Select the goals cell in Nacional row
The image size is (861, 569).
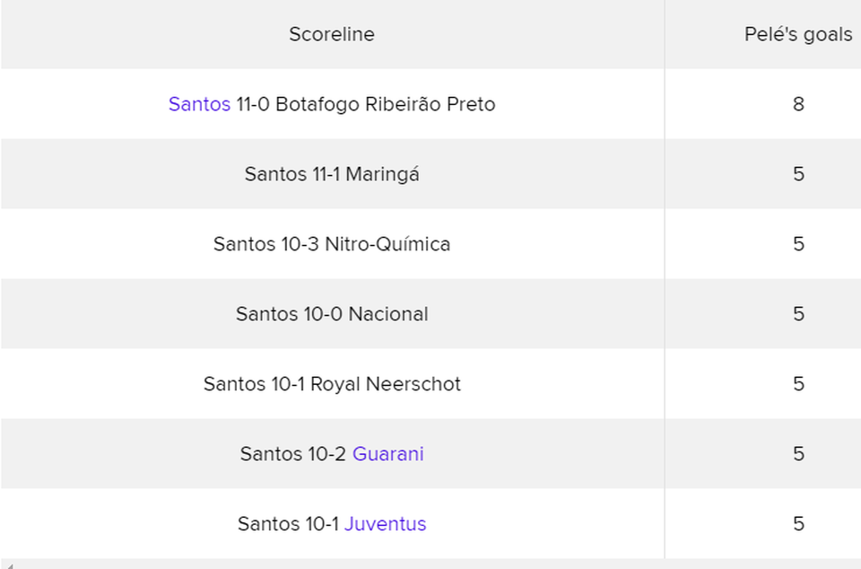762,313
